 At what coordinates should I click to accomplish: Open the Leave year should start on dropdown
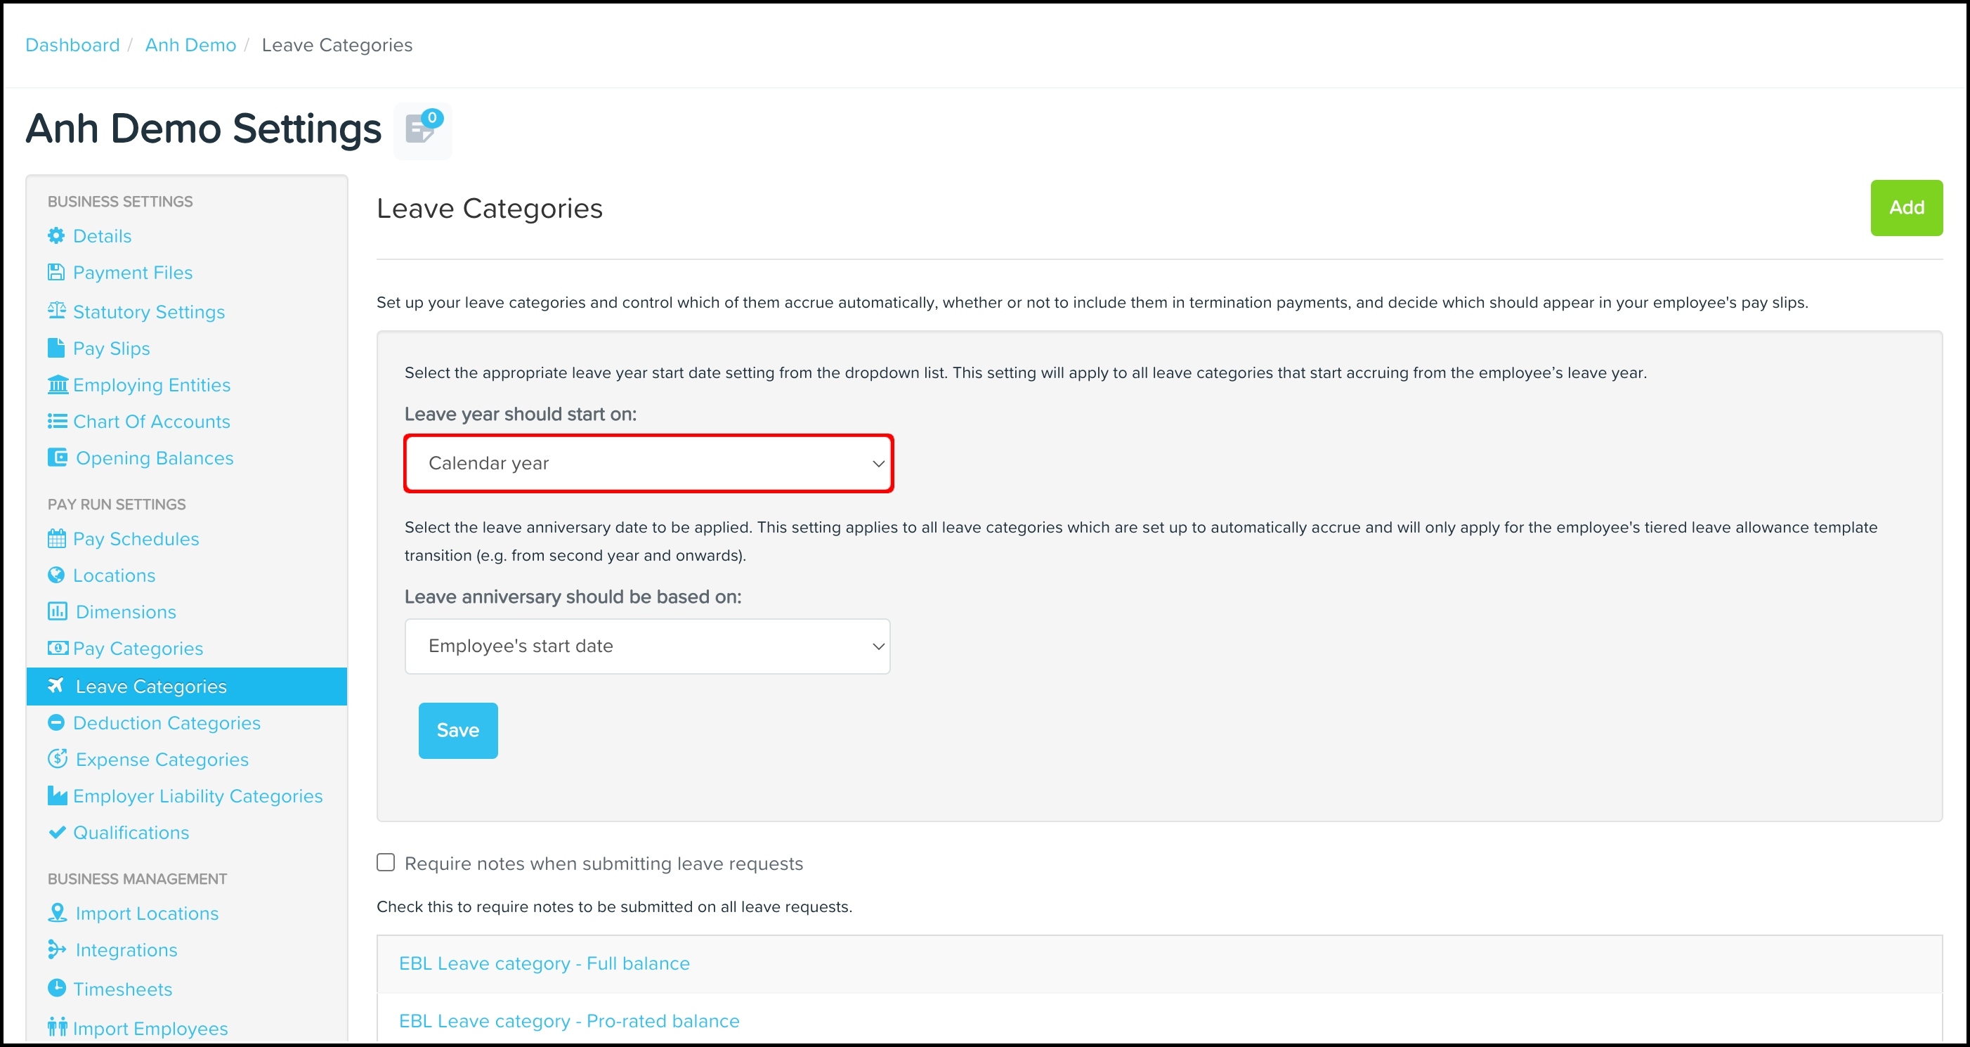648,464
